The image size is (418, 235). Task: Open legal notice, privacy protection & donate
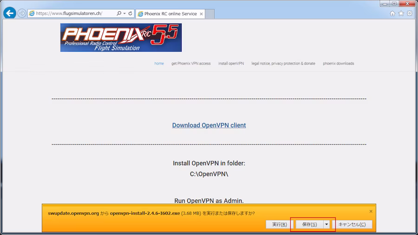283,64
